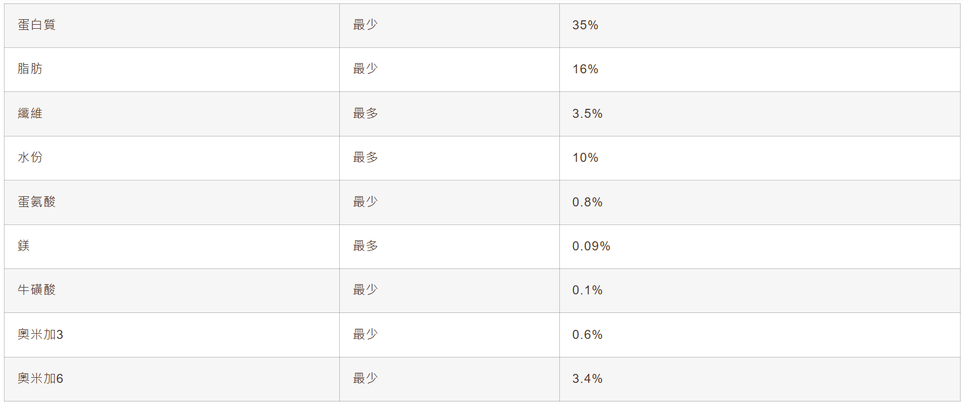
Task: Select the 鎂 cell
Action: 24,246
